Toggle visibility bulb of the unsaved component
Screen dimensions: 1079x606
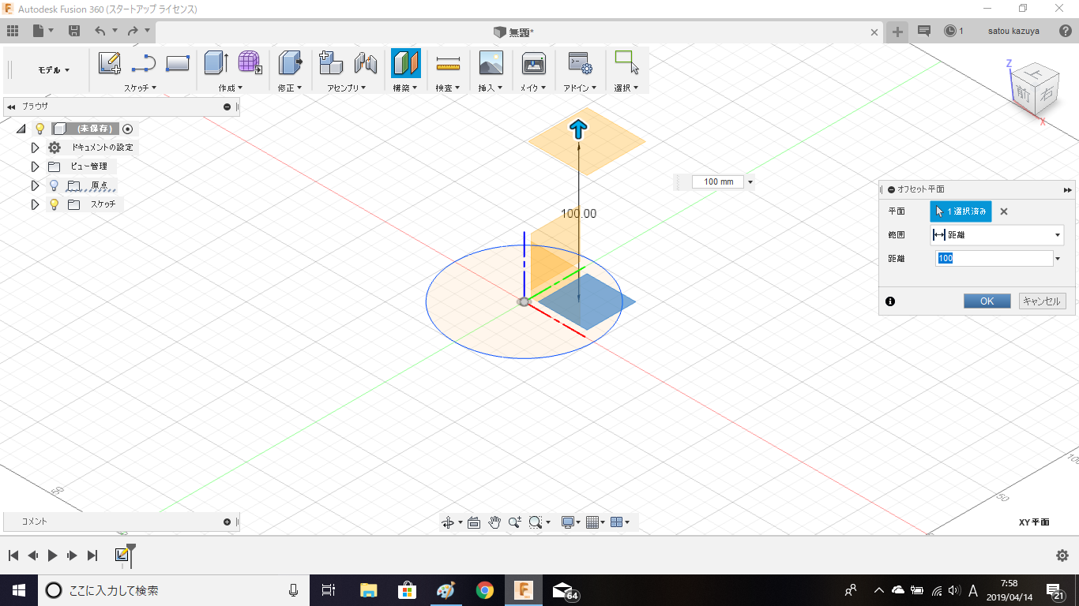(x=40, y=129)
